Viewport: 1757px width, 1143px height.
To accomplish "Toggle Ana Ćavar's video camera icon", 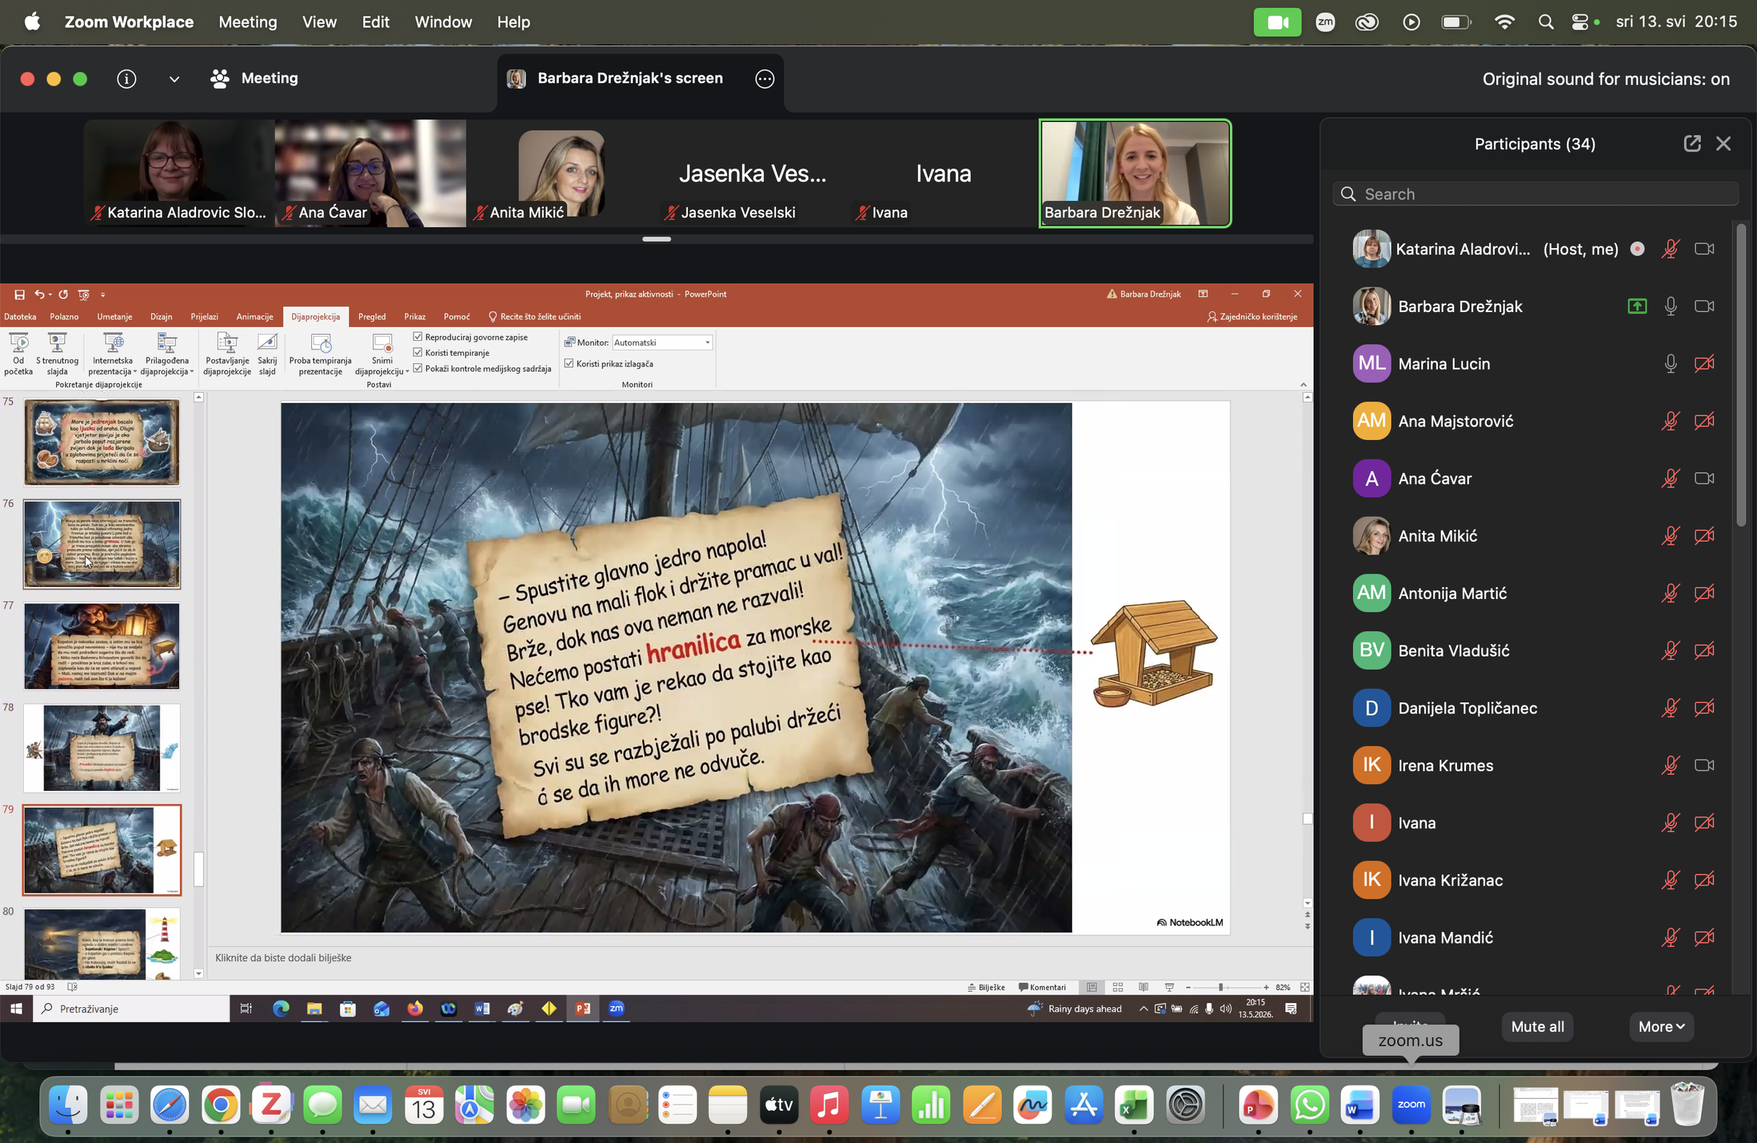I will (1704, 479).
